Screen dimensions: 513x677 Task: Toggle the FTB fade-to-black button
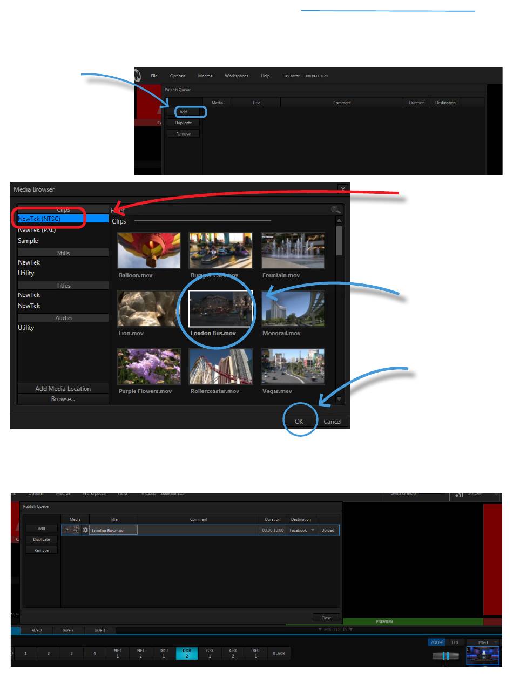(x=454, y=642)
